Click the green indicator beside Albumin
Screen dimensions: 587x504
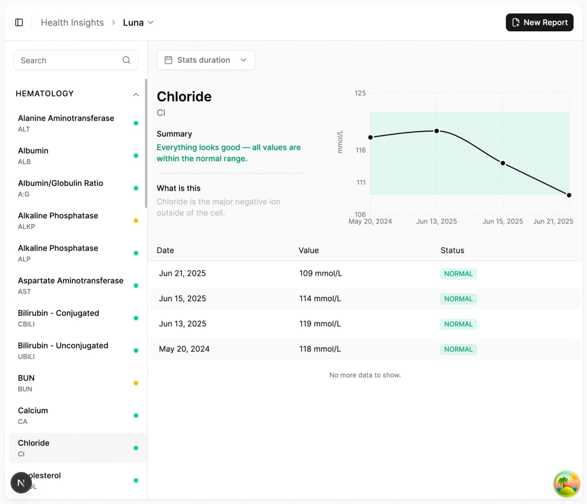(135, 156)
